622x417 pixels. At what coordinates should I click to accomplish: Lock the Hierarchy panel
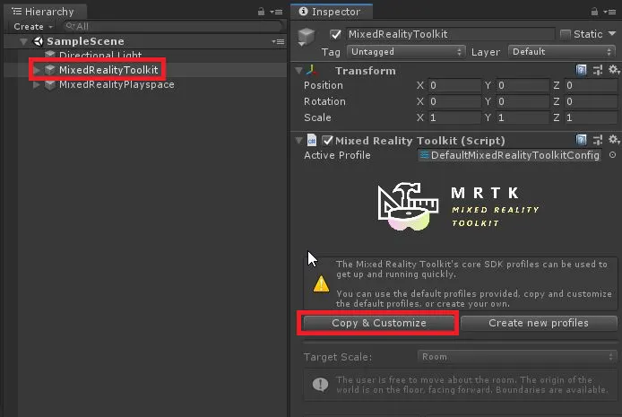[x=261, y=12]
